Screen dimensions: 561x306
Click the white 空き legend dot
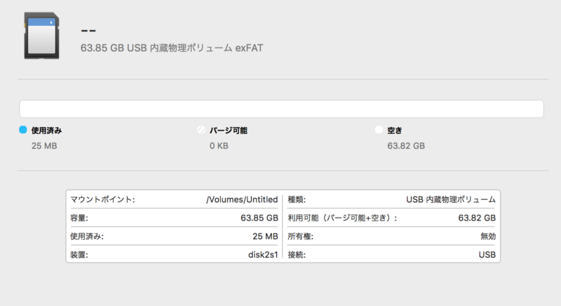(x=379, y=130)
